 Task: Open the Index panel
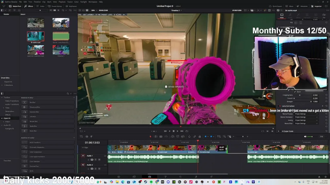pyautogui.click(x=41, y=6)
